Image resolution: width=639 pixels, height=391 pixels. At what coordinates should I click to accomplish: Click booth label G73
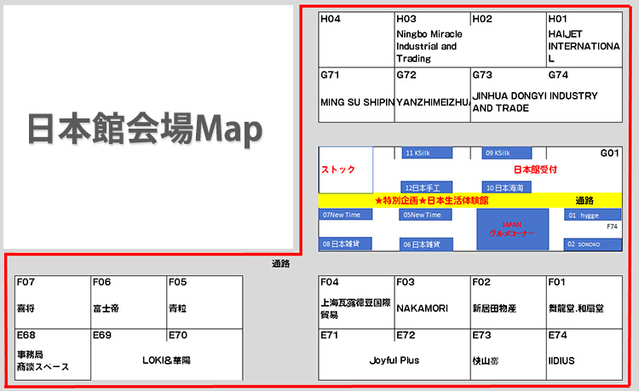point(482,75)
